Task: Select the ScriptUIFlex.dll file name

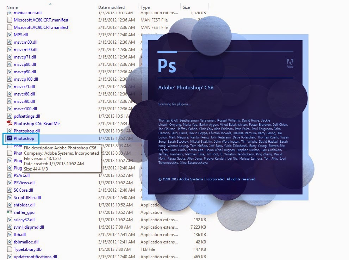Action: tap(27, 197)
